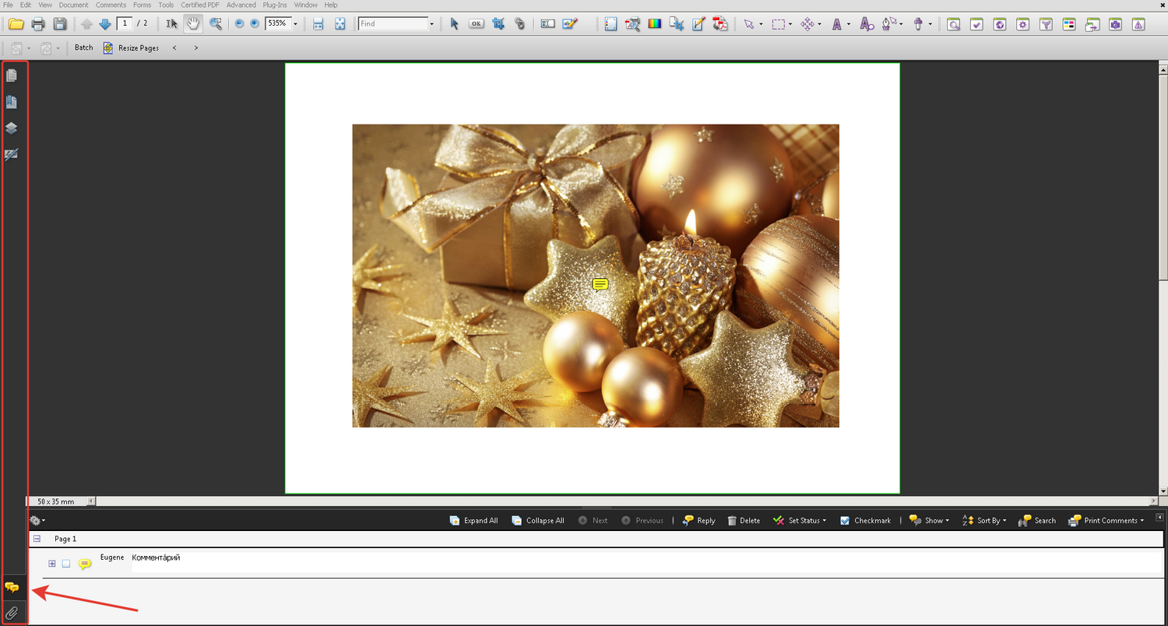Viewport: 1168px width, 626px height.
Task: Click the Fit Width page icon
Action: pos(318,24)
